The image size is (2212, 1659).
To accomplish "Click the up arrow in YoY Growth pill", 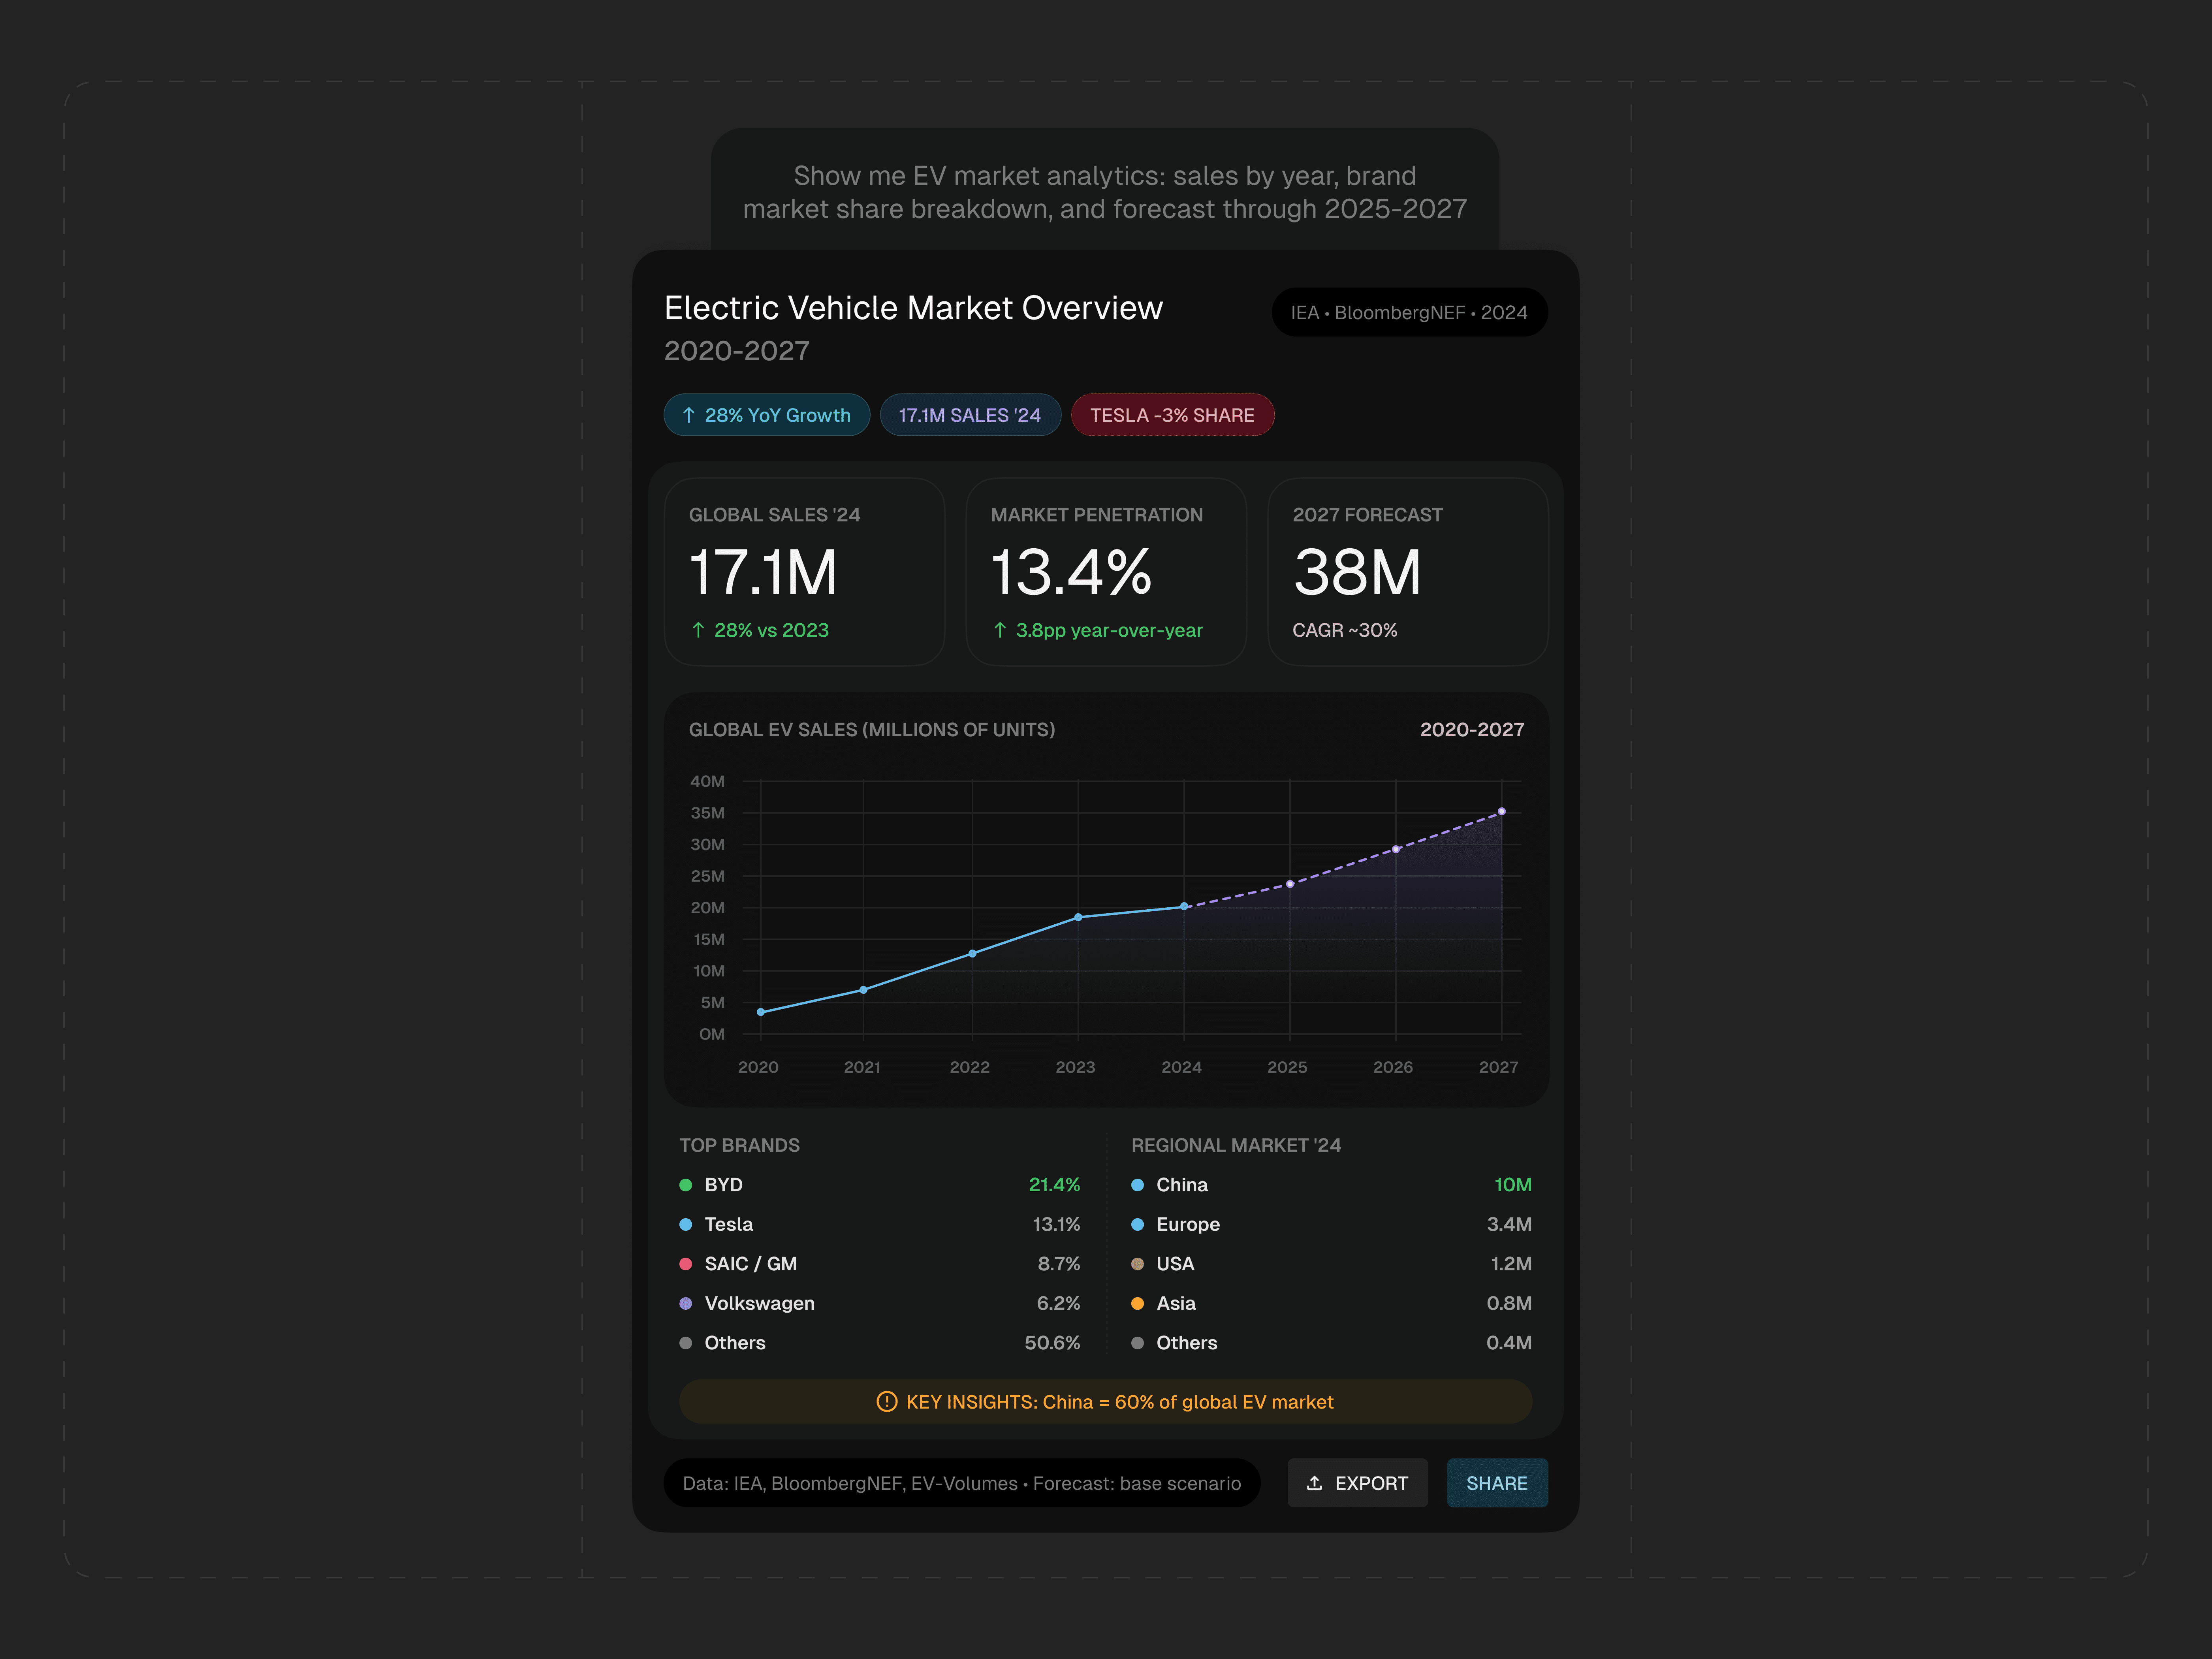I will coord(688,415).
